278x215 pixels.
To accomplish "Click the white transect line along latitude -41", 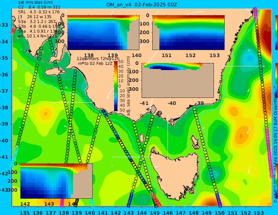I will 133,157.
